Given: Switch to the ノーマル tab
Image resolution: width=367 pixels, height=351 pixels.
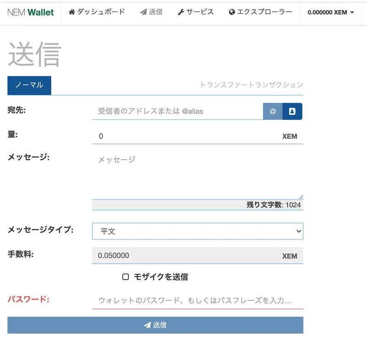Looking at the screenshot, I should (29, 85).
